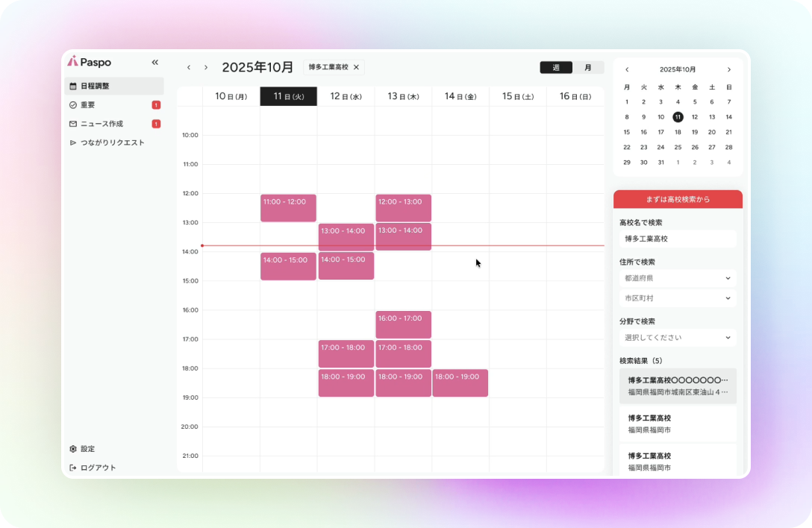812x528 pixels.
Task: Go to next week arrow
Action: pyautogui.click(x=206, y=67)
